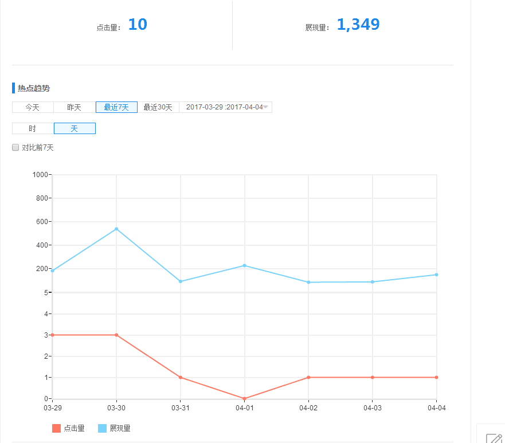Screen dimensions: 505x443
Task: Select the blue data point at 04-04
Action: click(436, 275)
